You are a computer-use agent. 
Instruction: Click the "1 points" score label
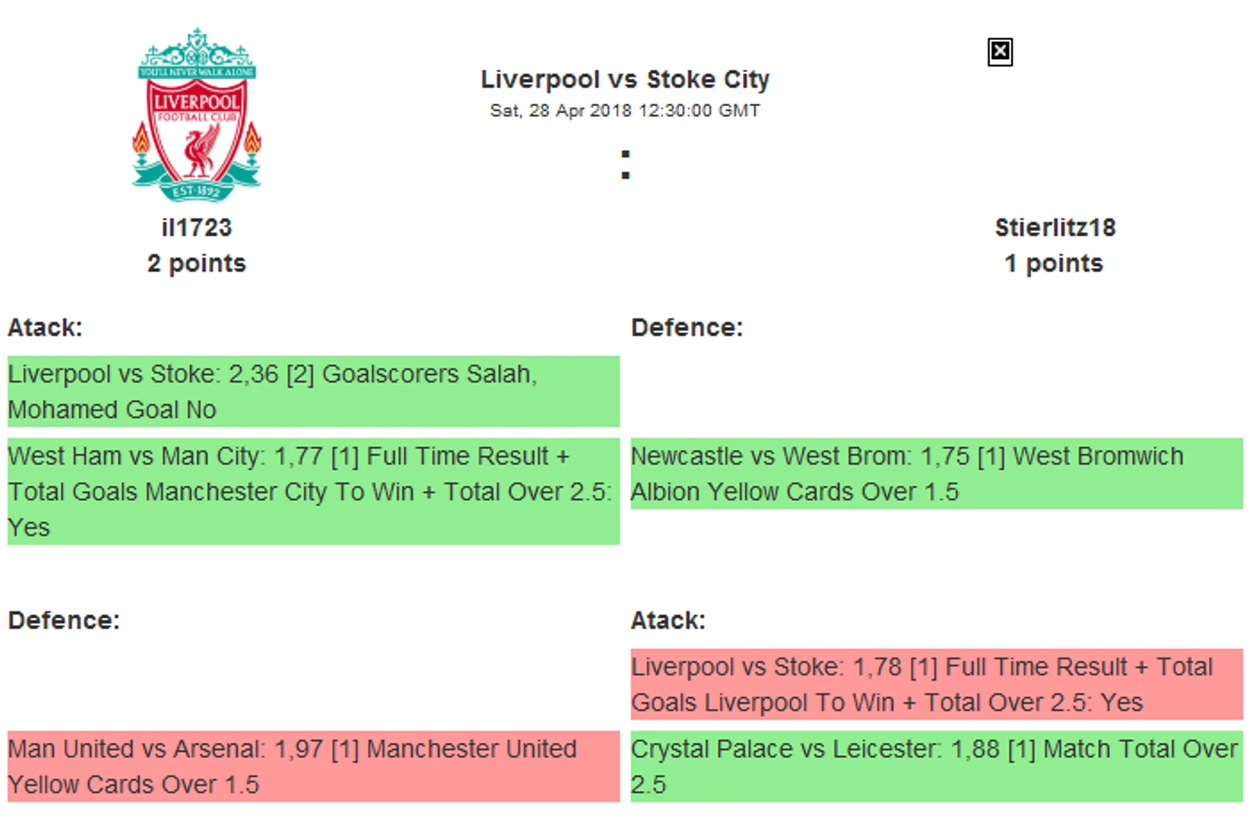point(1054,264)
